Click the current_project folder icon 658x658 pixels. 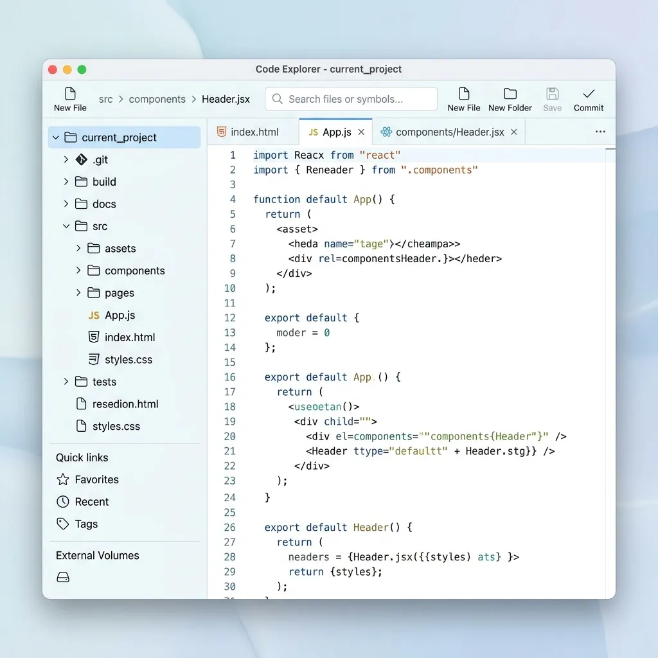pyautogui.click(x=71, y=138)
